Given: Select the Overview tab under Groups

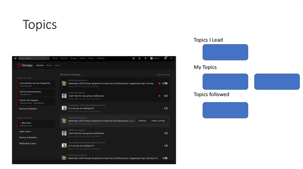Looking at the screenshot, I should (40, 65).
